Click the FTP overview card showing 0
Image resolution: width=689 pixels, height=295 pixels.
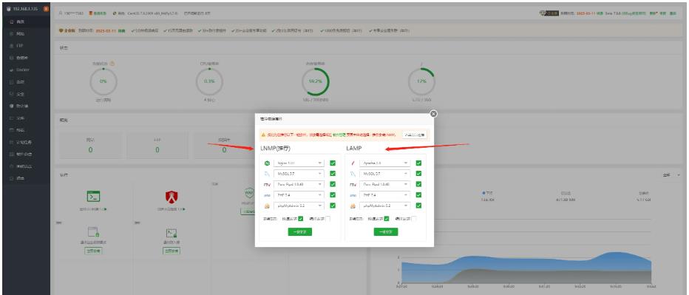pos(157,146)
